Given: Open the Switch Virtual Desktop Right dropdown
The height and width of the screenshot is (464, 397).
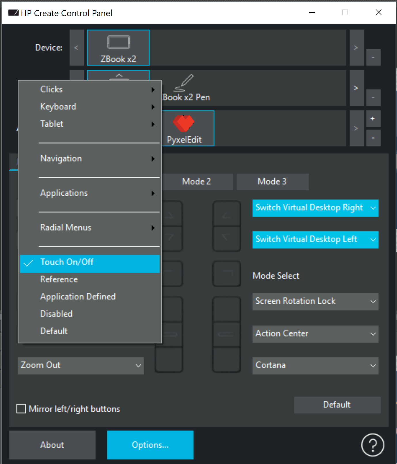Looking at the screenshot, I should [x=315, y=208].
